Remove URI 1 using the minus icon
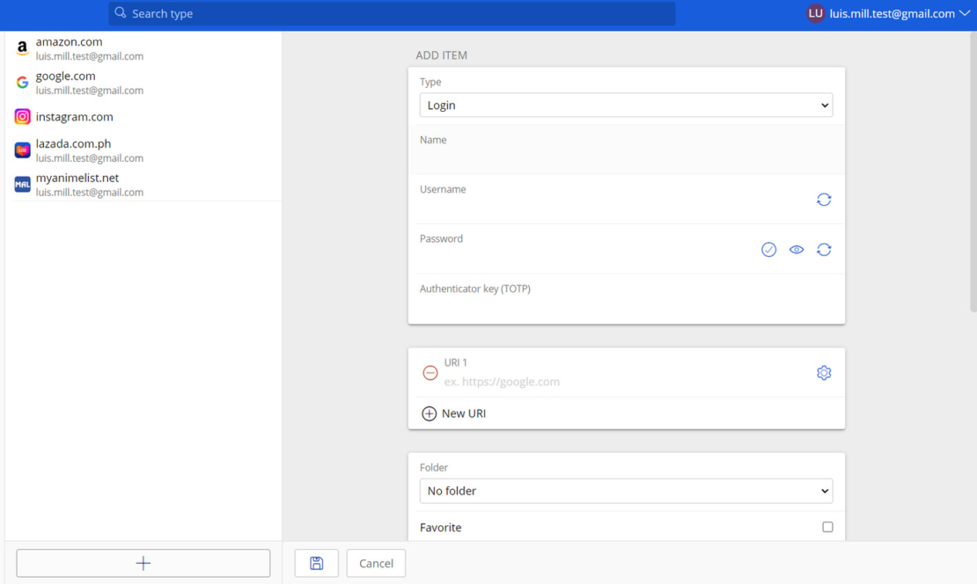The height and width of the screenshot is (584, 977). click(x=430, y=372)
